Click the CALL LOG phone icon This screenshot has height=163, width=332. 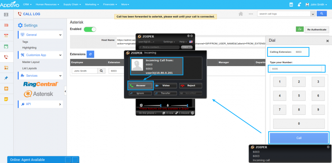click(20, 14)
